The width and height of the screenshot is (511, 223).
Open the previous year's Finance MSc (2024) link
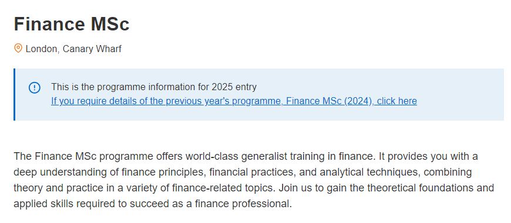(234, 101)
